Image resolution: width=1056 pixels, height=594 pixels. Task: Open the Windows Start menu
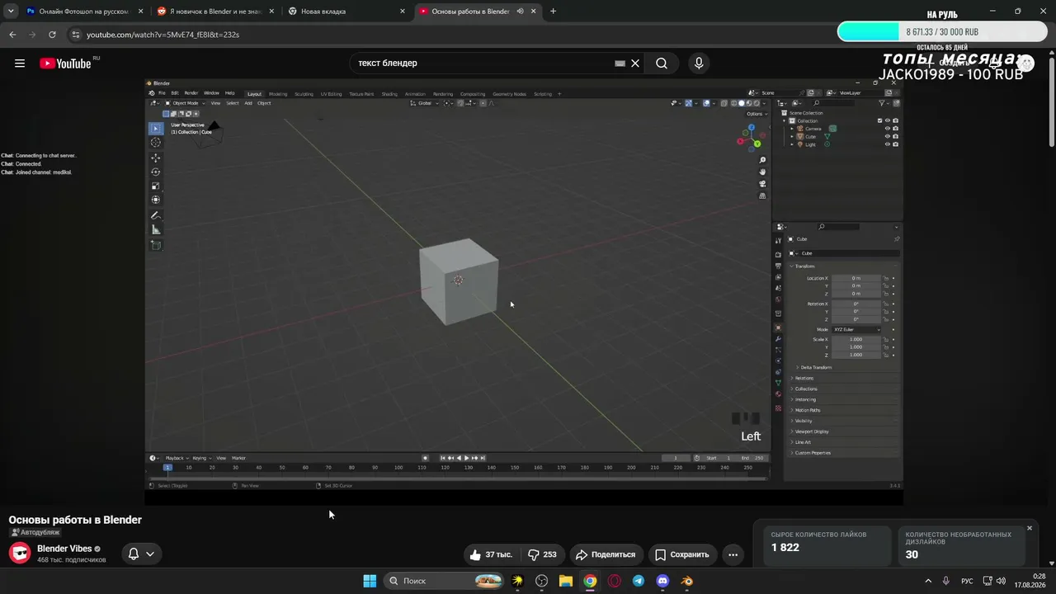(370, 581)
